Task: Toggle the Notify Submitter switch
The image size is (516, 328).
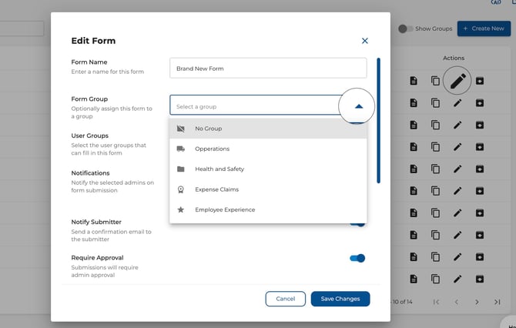Action: (357, 223)
